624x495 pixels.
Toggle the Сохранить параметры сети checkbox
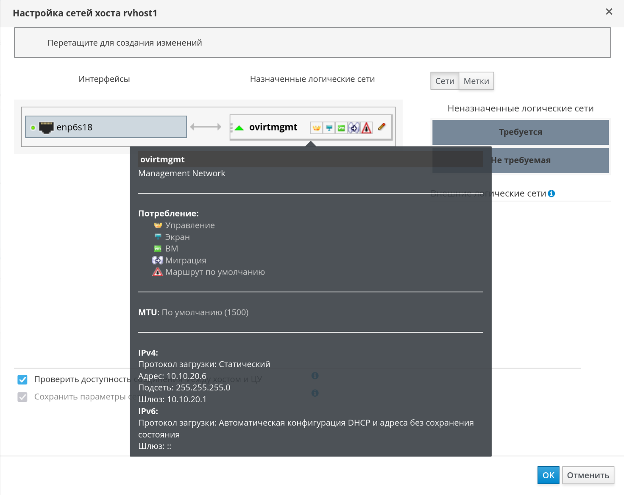coord(23,397)
